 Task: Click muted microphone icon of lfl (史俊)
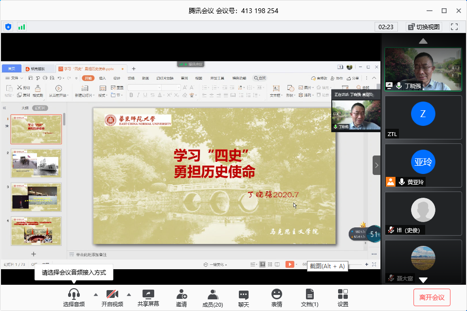391,230
